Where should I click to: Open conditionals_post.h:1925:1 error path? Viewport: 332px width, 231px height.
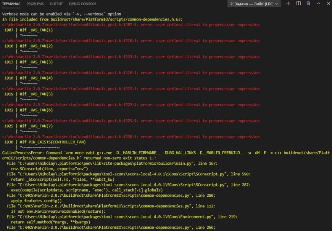point(70,121)
